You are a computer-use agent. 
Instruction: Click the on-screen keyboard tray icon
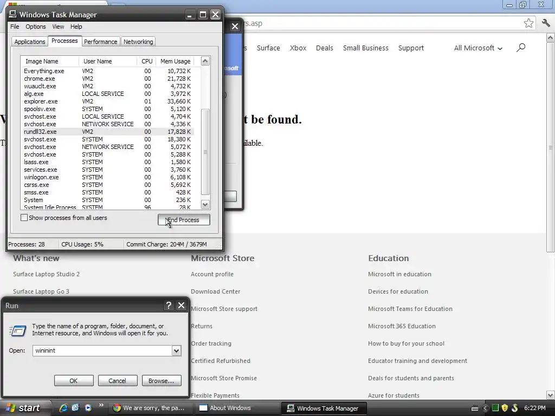[x=475, y=408]
